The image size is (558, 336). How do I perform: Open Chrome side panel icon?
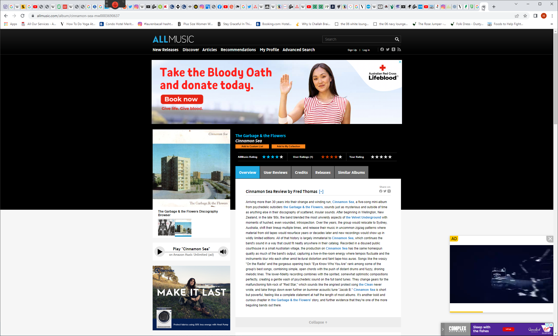[x=535, y=16]
